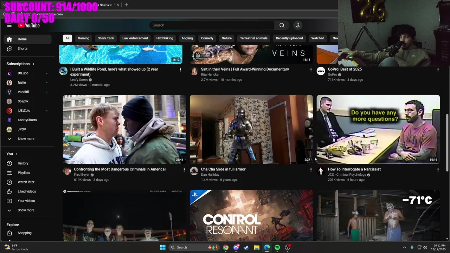The image size is (450, 253).
Task: Open the You section chevron header
Action: (x=12, y=154)
